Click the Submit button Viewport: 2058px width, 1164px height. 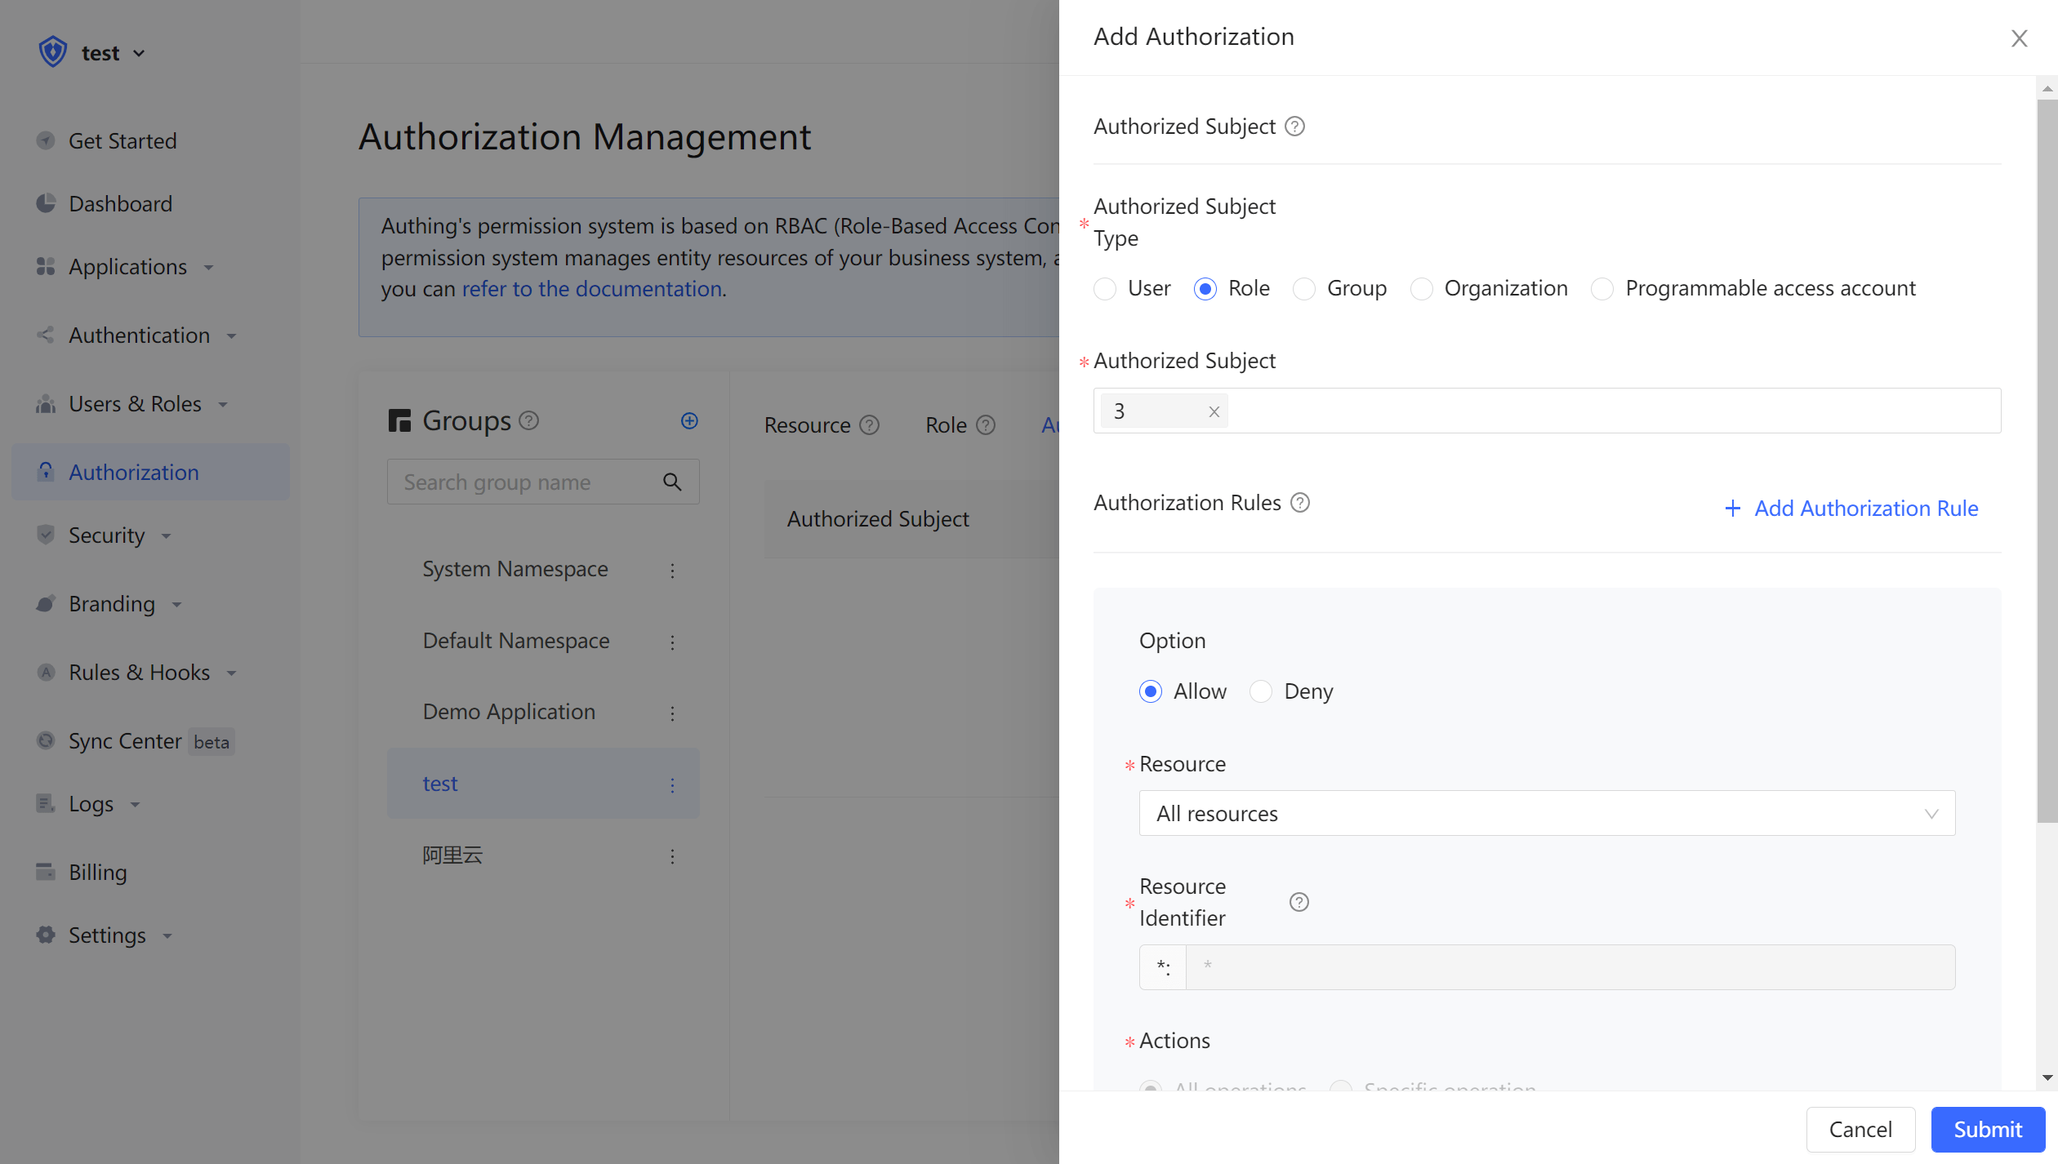pyautogui.click(x=1987, y=1129)
